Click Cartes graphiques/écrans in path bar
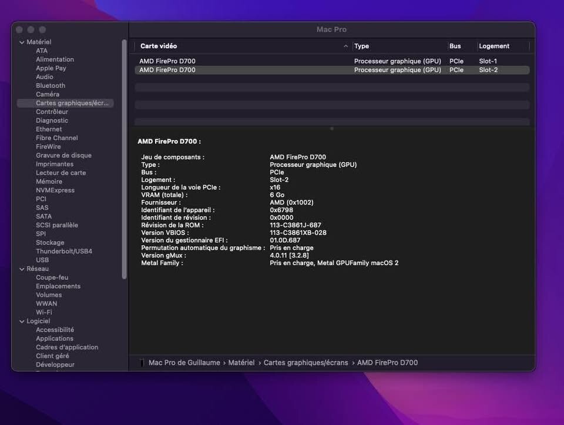564x425 pixels. click(305, 363)
